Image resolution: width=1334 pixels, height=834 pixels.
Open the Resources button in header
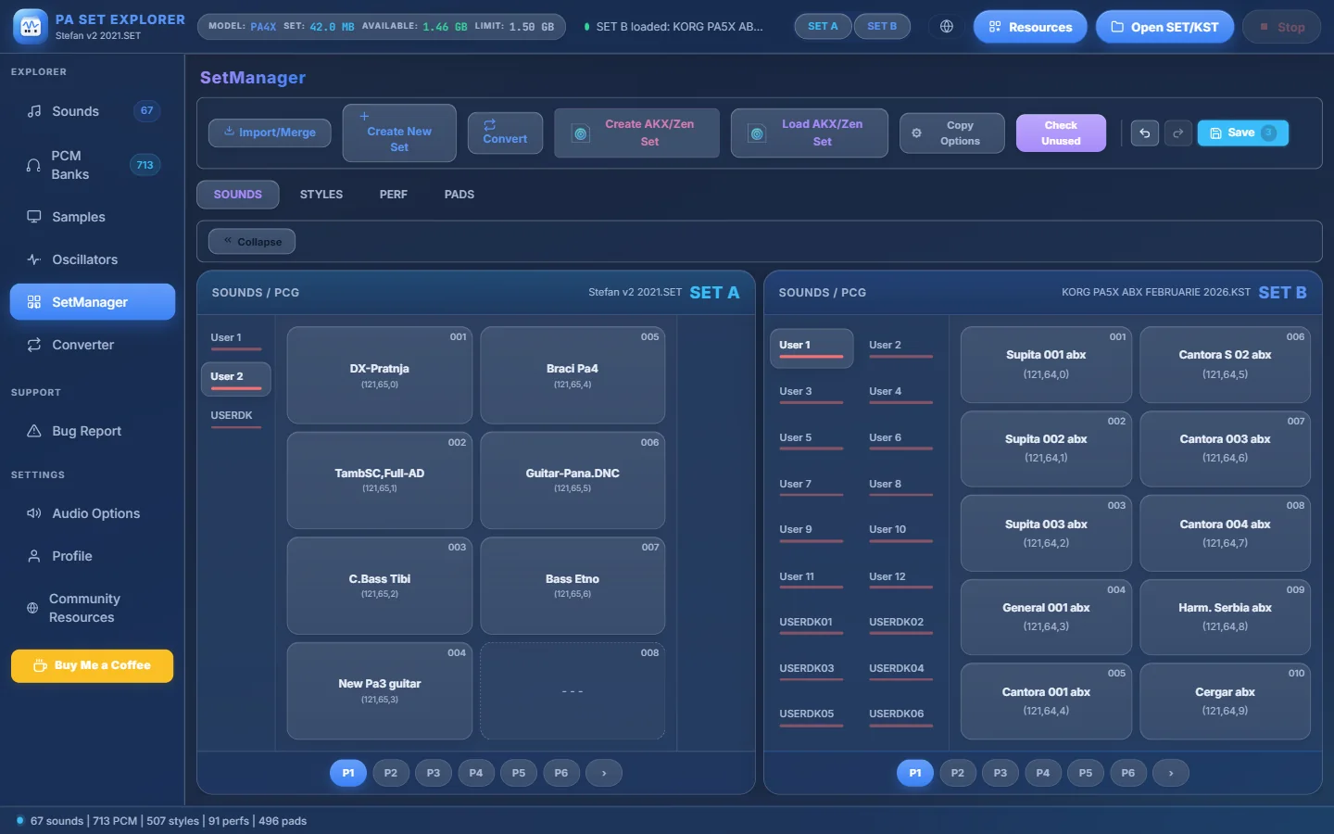1030,27
